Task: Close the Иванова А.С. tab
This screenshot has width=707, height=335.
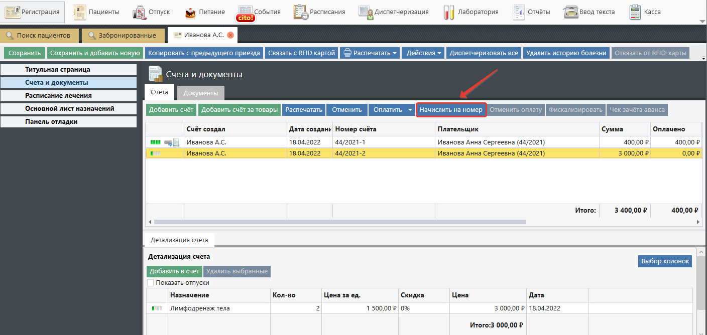Action: click(230, 35)
